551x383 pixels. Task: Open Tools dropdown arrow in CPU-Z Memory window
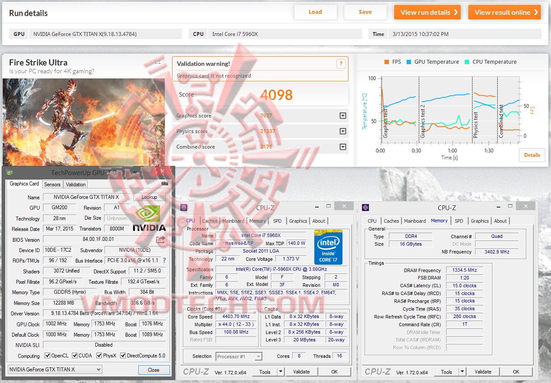click(462, 372)
